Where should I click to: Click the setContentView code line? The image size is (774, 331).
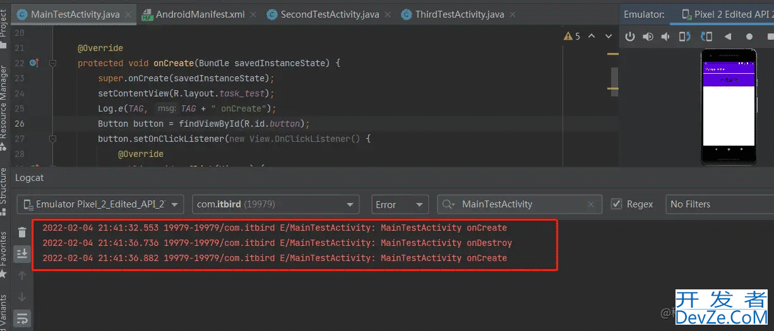coord(186,93)
